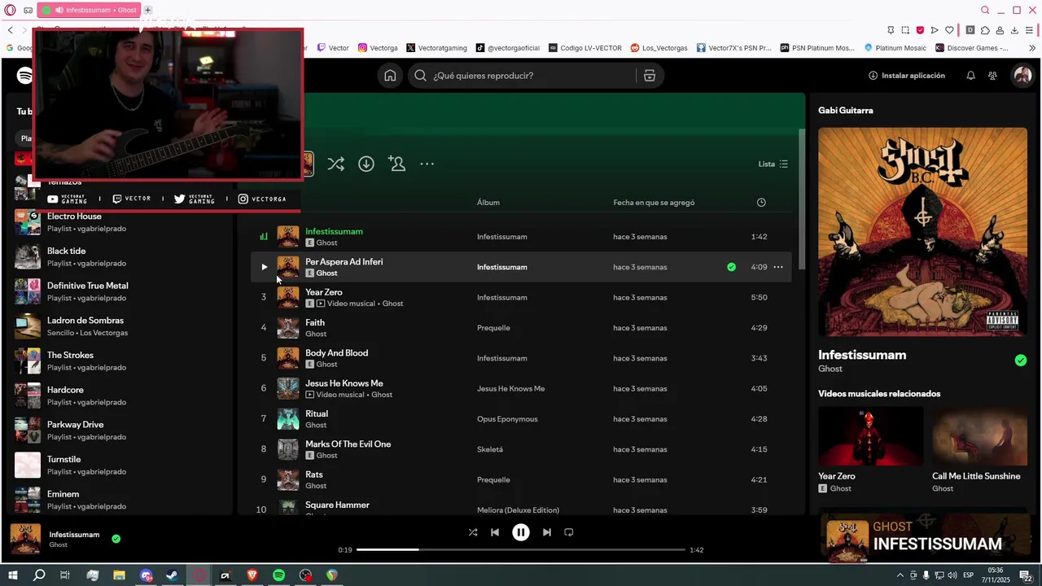Viewport: 1042px width, 586px height.
Task: Click the Fecha en que se agregó header
Action: pos(654,203)
